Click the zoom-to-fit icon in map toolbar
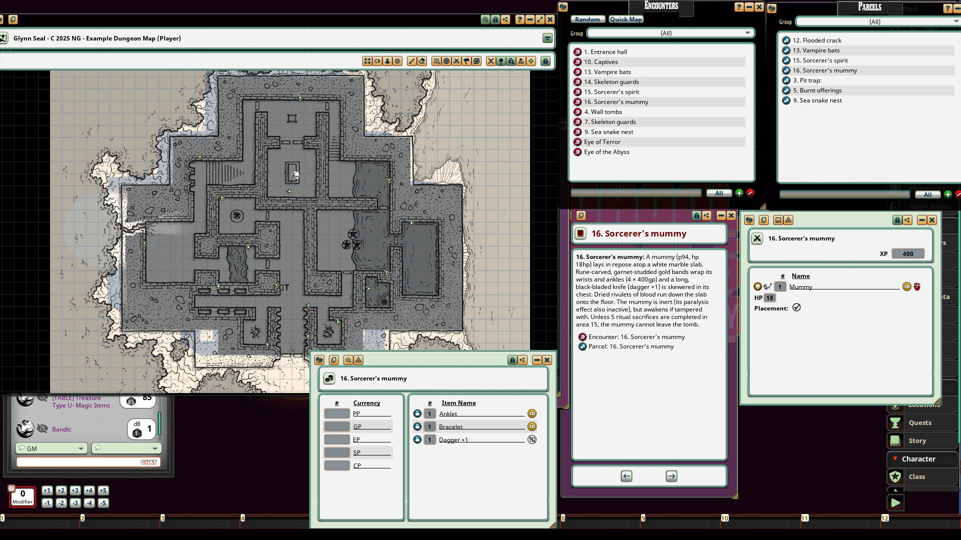961x540 pixels. click(x=367, y=61)
